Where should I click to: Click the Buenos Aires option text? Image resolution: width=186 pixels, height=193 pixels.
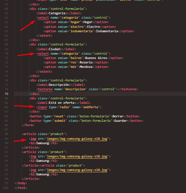(x=96, y=58)
